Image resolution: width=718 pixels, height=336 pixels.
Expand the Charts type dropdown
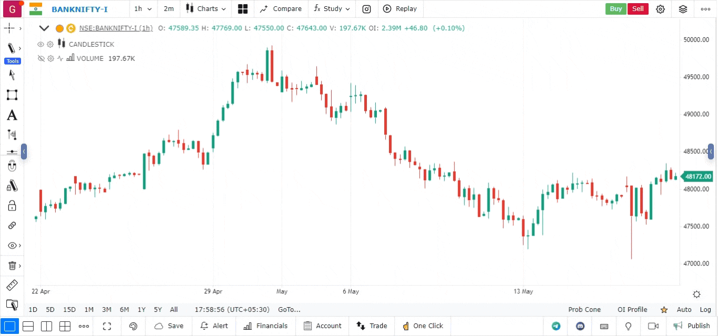click(x=206, y=9)
